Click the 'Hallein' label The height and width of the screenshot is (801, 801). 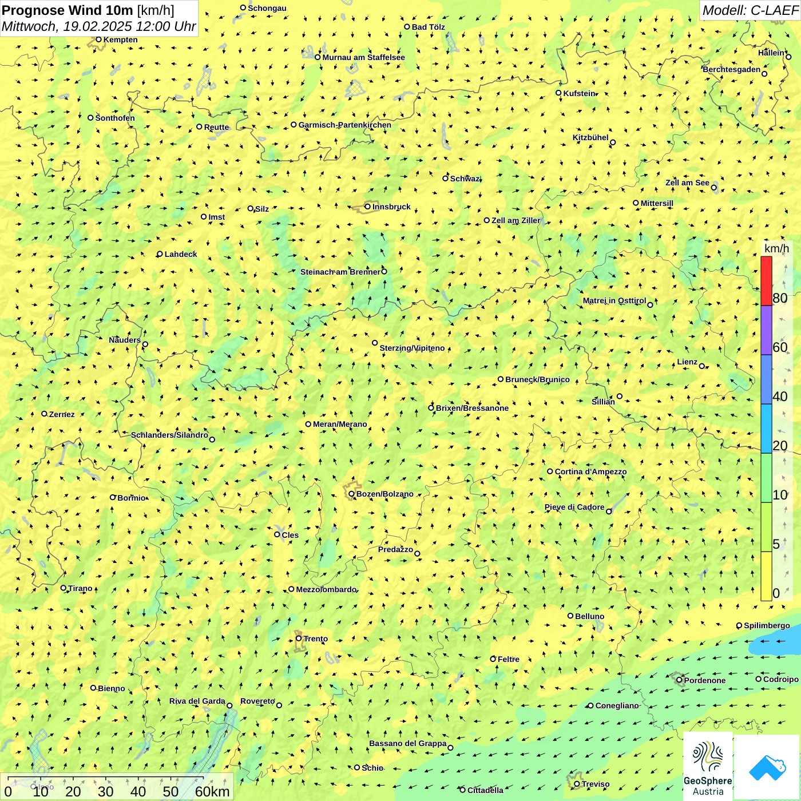click(771, 53)
